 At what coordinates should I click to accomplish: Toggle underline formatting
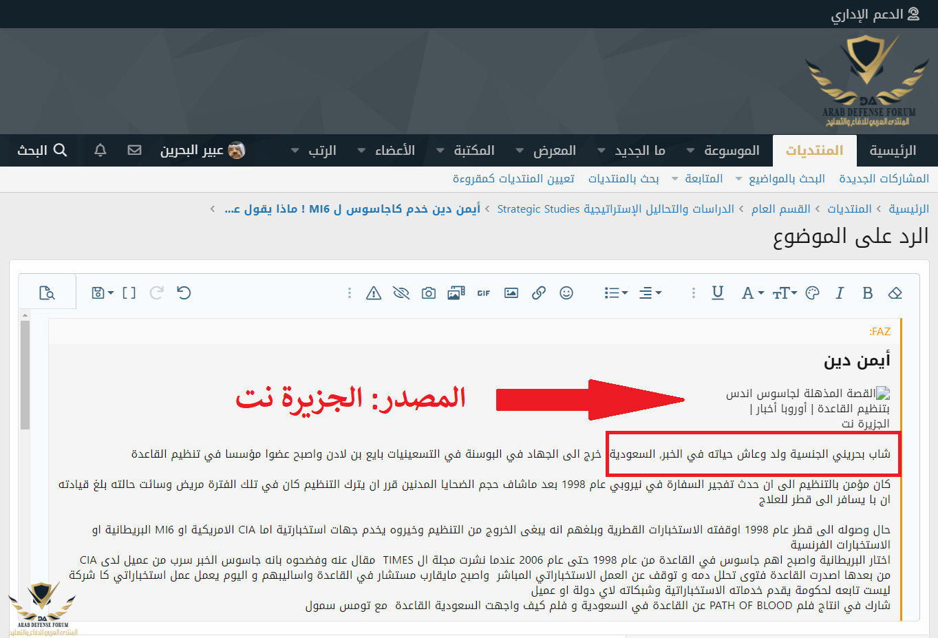[x=717, y=293]
